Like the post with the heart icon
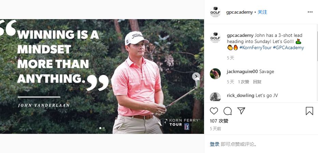318x153 pixels. coord(214,111)
